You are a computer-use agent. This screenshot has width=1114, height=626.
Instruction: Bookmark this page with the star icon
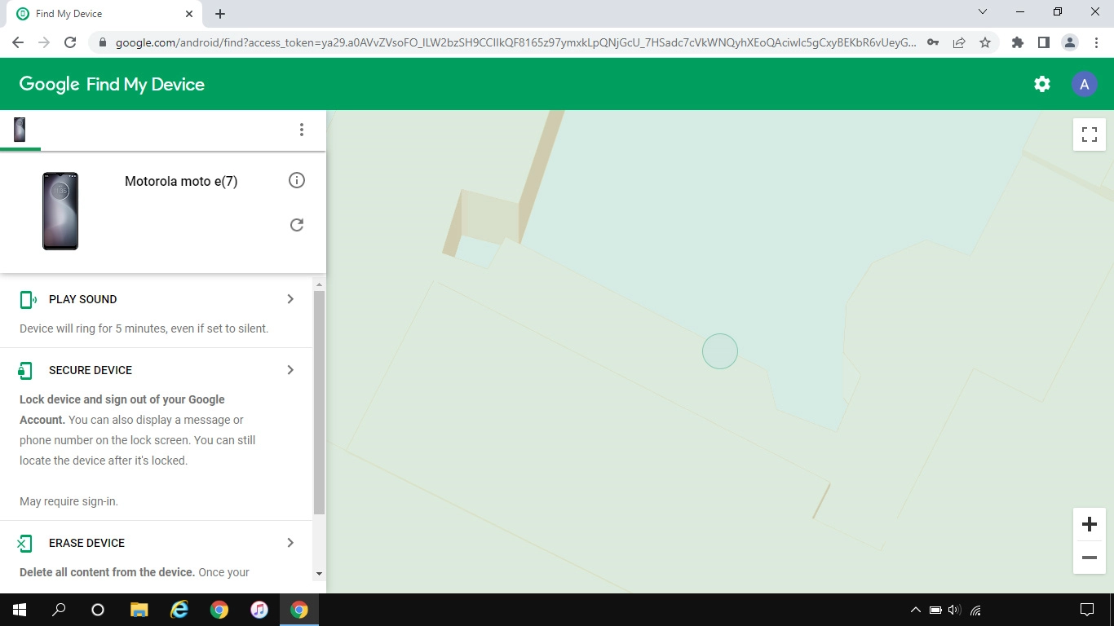tap(985, 42)
